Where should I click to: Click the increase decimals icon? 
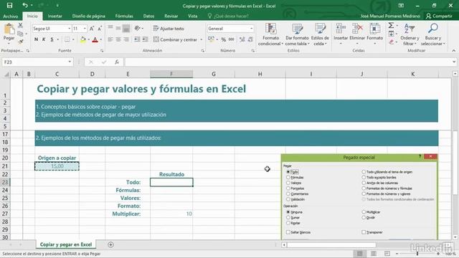click(x=242, y=39)
